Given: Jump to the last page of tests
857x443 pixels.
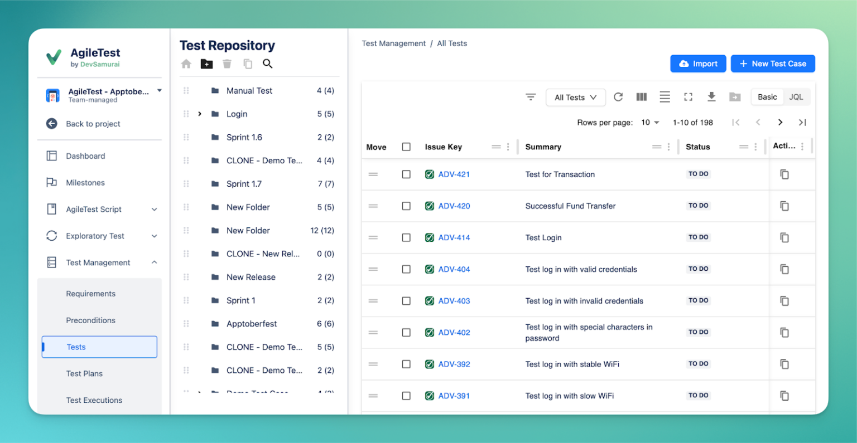Looking at the screenshot, I should pyautogui.click(x=802, y=123).
